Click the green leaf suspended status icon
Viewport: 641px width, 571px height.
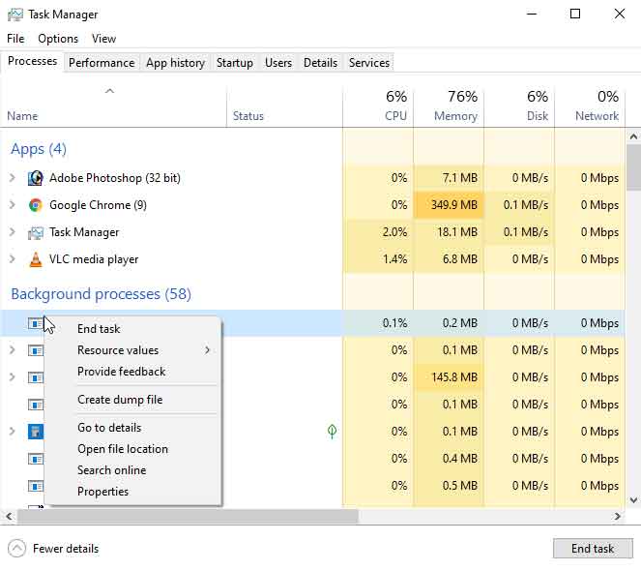tap(332, 431)
